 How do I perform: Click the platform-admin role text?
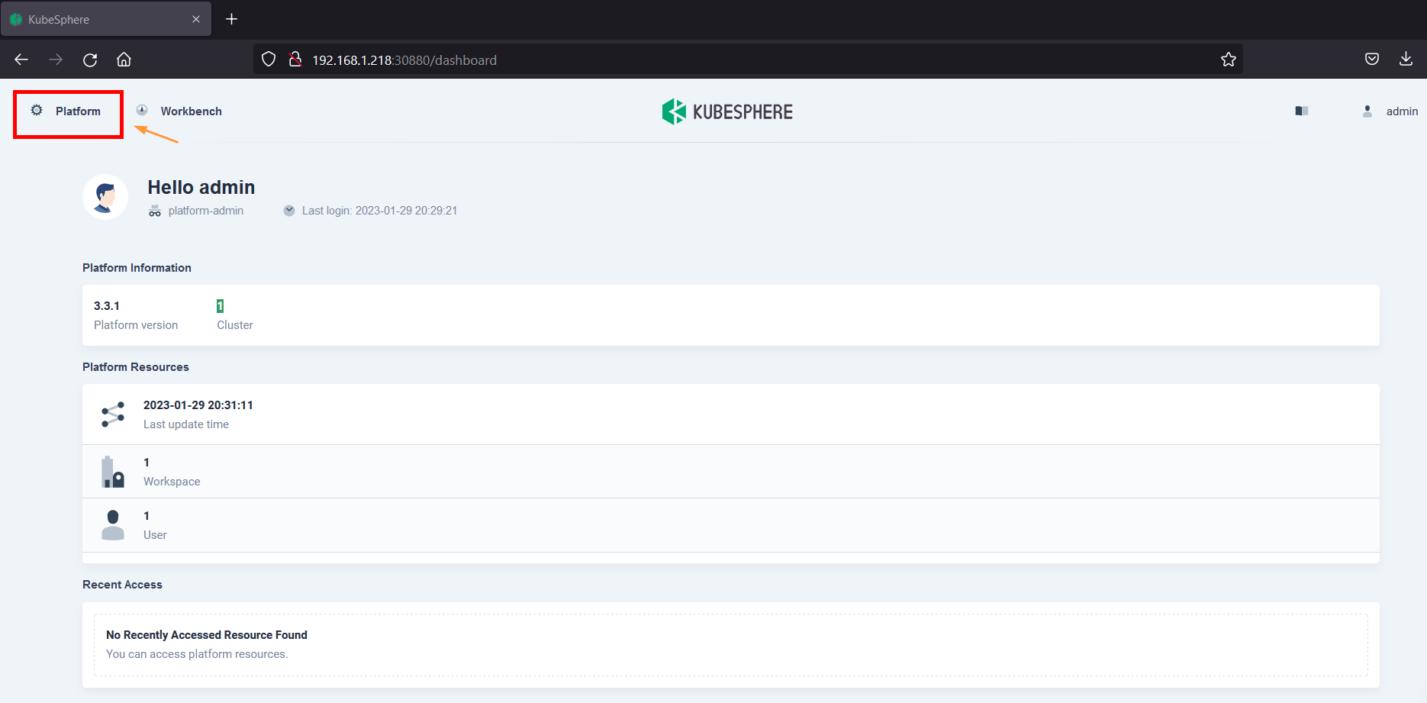(x=206, y=211)
